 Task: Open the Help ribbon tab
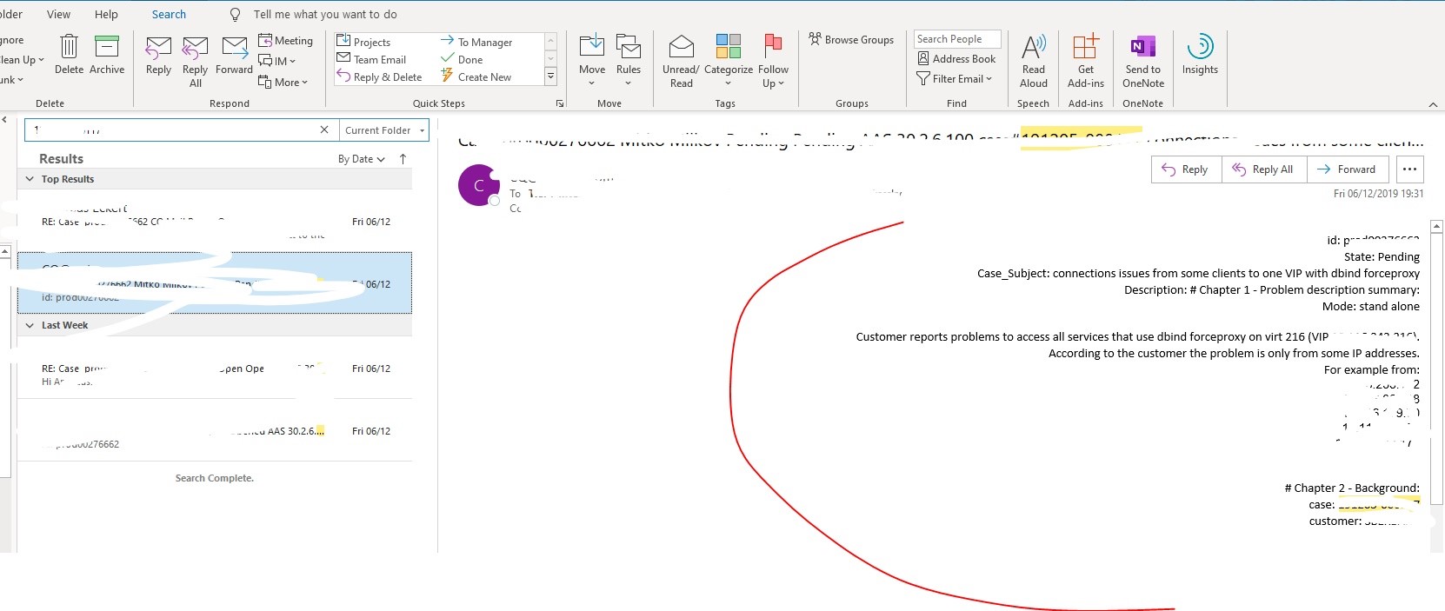(106, 14)
